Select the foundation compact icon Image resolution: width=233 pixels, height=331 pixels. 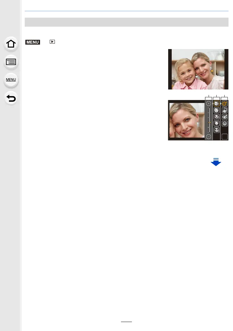coord(225,110)
